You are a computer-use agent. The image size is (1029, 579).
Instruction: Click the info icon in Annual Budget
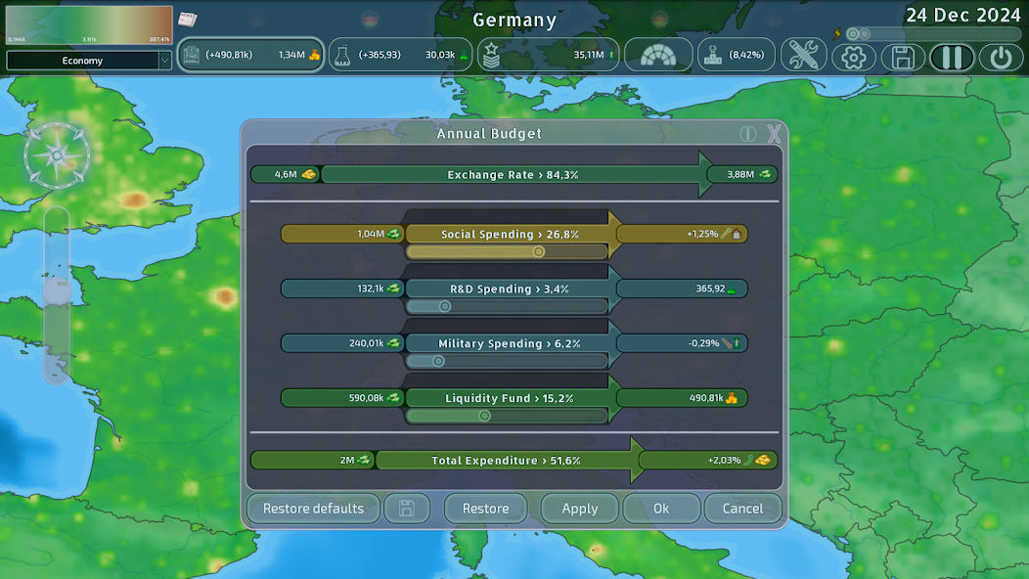747,134
